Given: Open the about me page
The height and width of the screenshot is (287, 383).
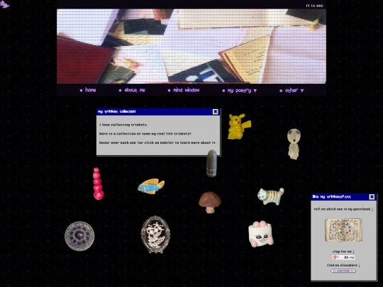Looking at the screenshot, I should 132,90.
